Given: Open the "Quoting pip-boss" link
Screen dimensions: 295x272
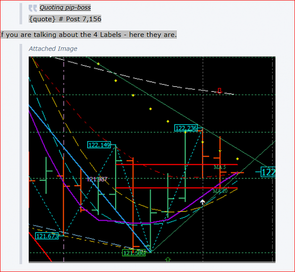Looking at the screenshot, I should (x=65, y=8).
